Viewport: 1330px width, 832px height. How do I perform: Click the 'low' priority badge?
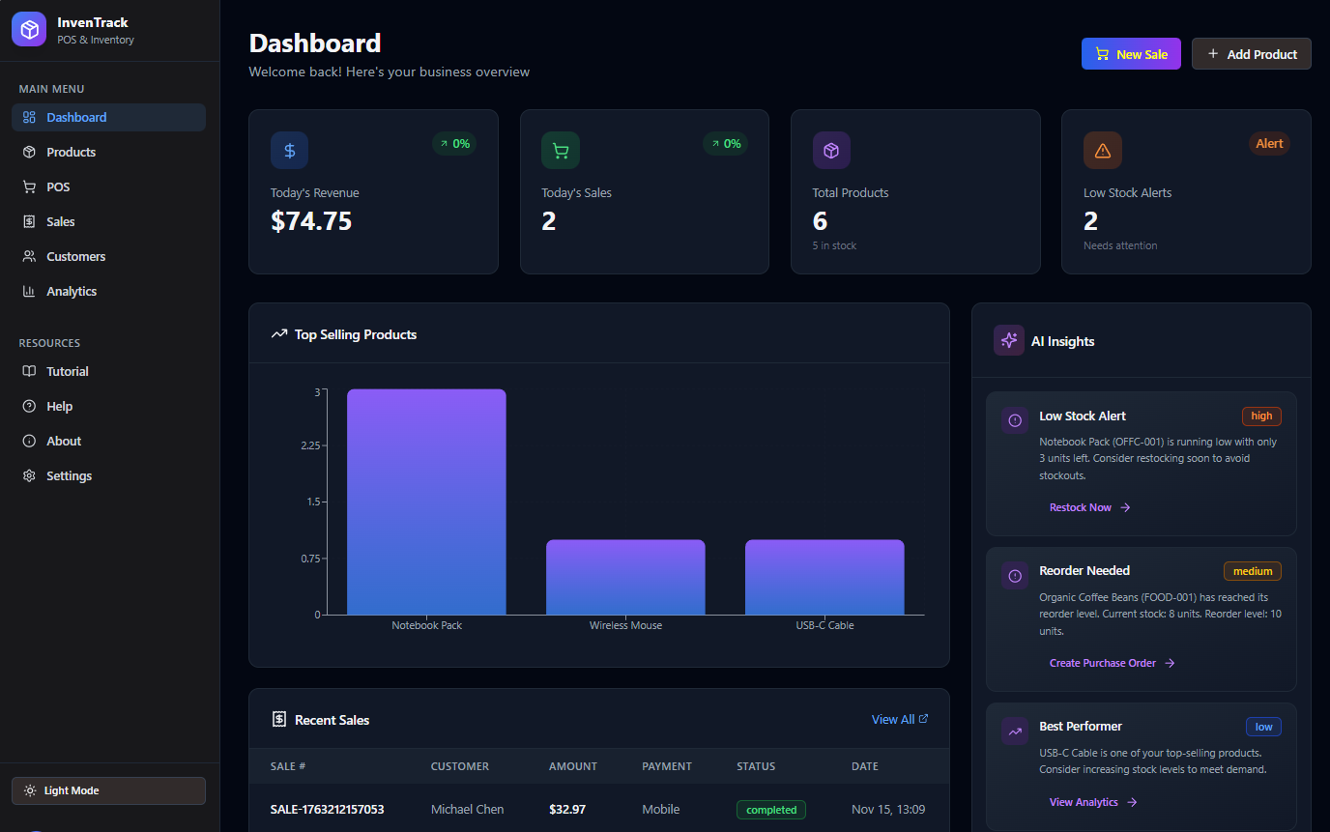(x=1263, y=727)
